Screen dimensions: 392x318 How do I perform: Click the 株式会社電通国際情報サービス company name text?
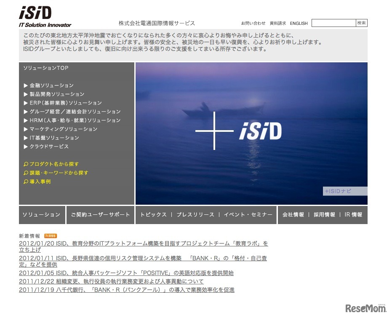click(157, 23)
